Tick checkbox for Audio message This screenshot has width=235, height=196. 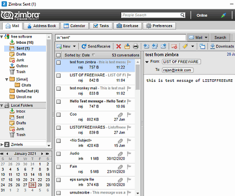click(58, 154)
